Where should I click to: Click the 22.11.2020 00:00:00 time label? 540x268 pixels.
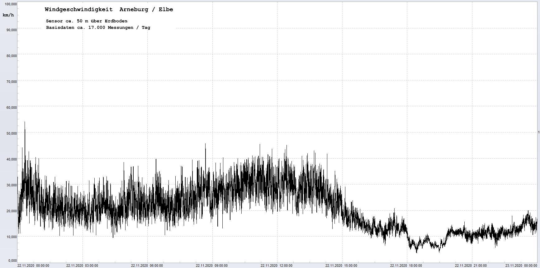pos(33,266)
